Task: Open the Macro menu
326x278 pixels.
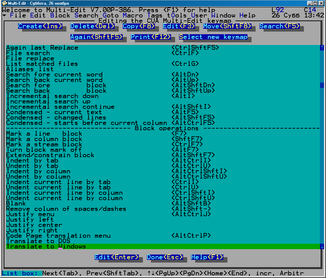Action: pos(132,15)
